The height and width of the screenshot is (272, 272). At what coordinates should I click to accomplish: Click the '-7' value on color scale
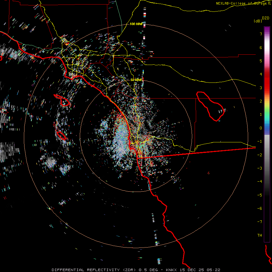[x=260, y=222]
